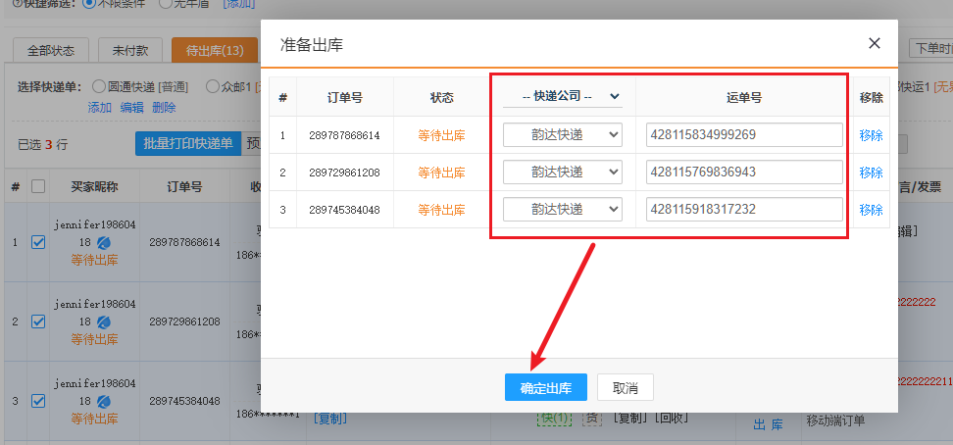
Task: Click the buyer icon in row 2
Action: tap(103, 322)
